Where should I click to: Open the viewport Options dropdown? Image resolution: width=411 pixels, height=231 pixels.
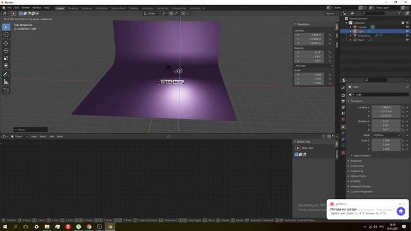click(331, 13)
